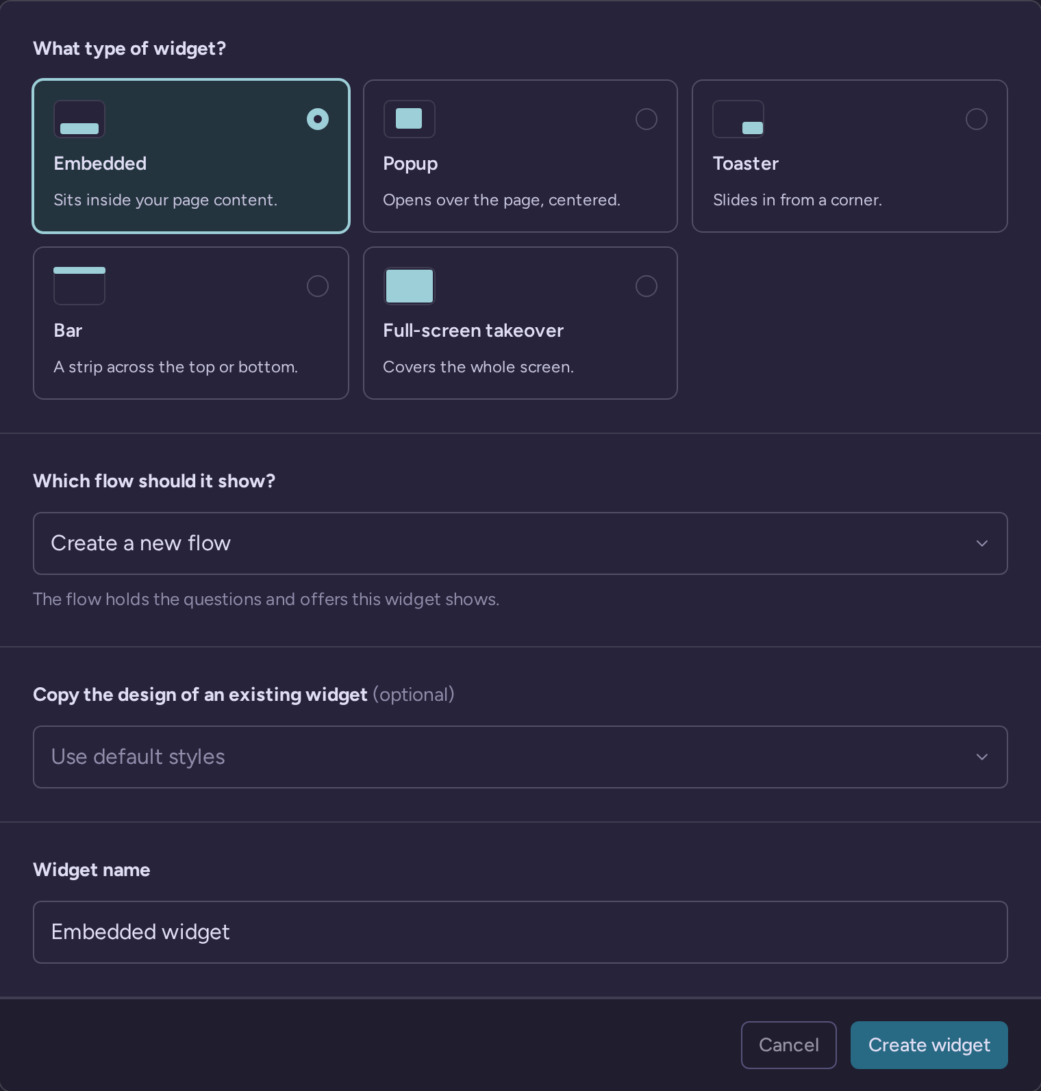The image size is (1041, 1091).
Task: Click the Embedded widget layout icon
Action: pos(79,119)
